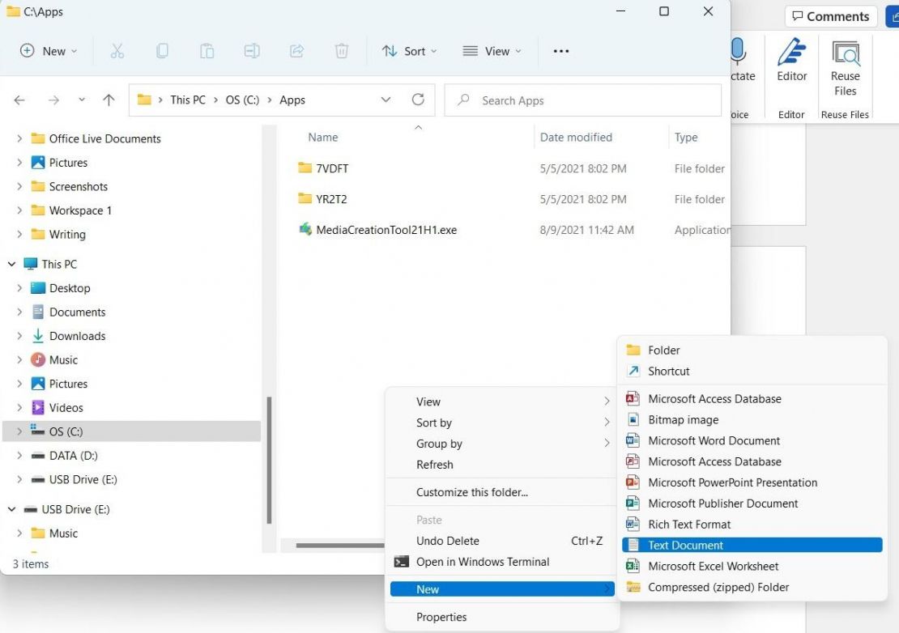Viewport: 899px width, 633px height.
Task: Open the New dropdown in toolbar
Action: [49, 51]
